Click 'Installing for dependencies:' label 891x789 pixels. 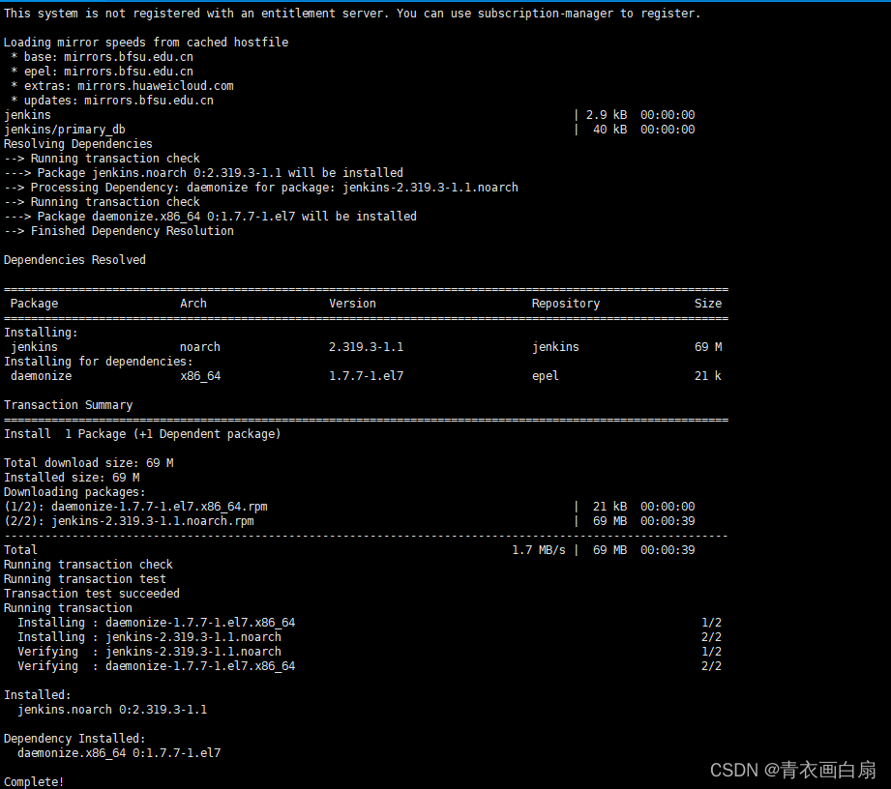click(99, 362)
